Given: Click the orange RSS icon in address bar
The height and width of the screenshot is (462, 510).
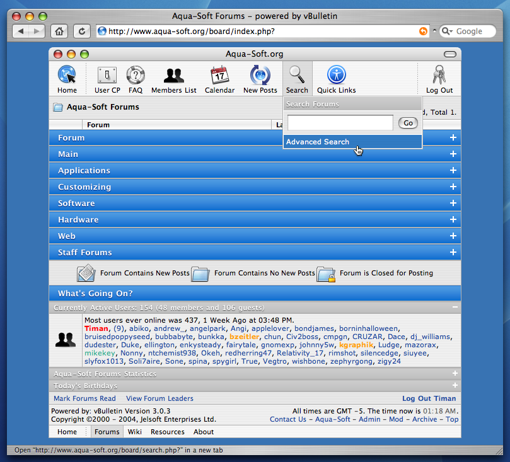Looking at the screenshot, I should [x=423, y=32].
